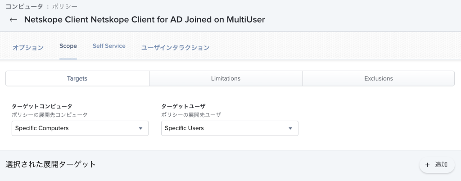Screen dimensions: 461x181
Task: Select the Limitations segment
Action: pyautogui.click(x=226, y=78)
